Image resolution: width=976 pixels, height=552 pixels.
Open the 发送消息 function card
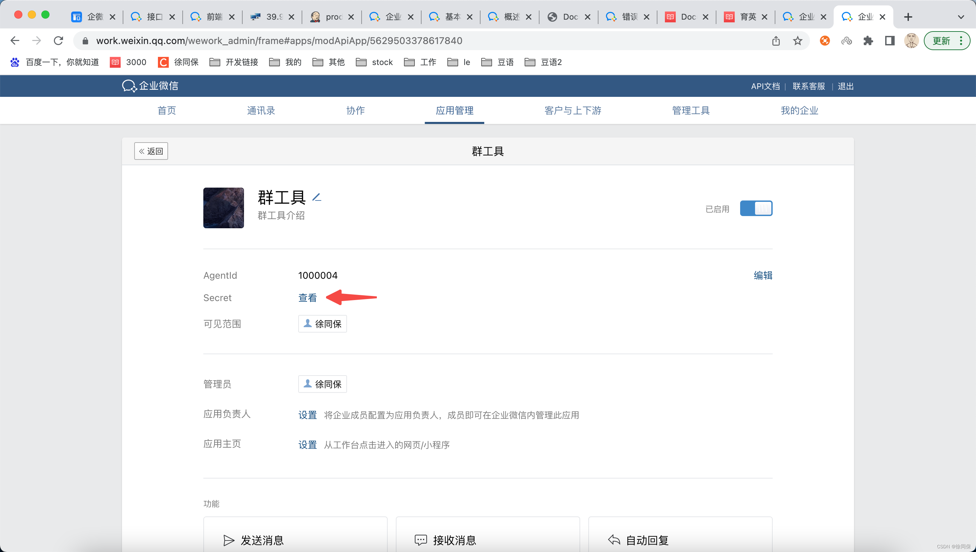tap(295, 534)
